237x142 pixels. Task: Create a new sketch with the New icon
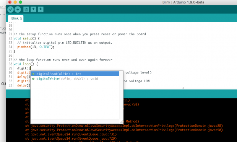pos(26,10)
